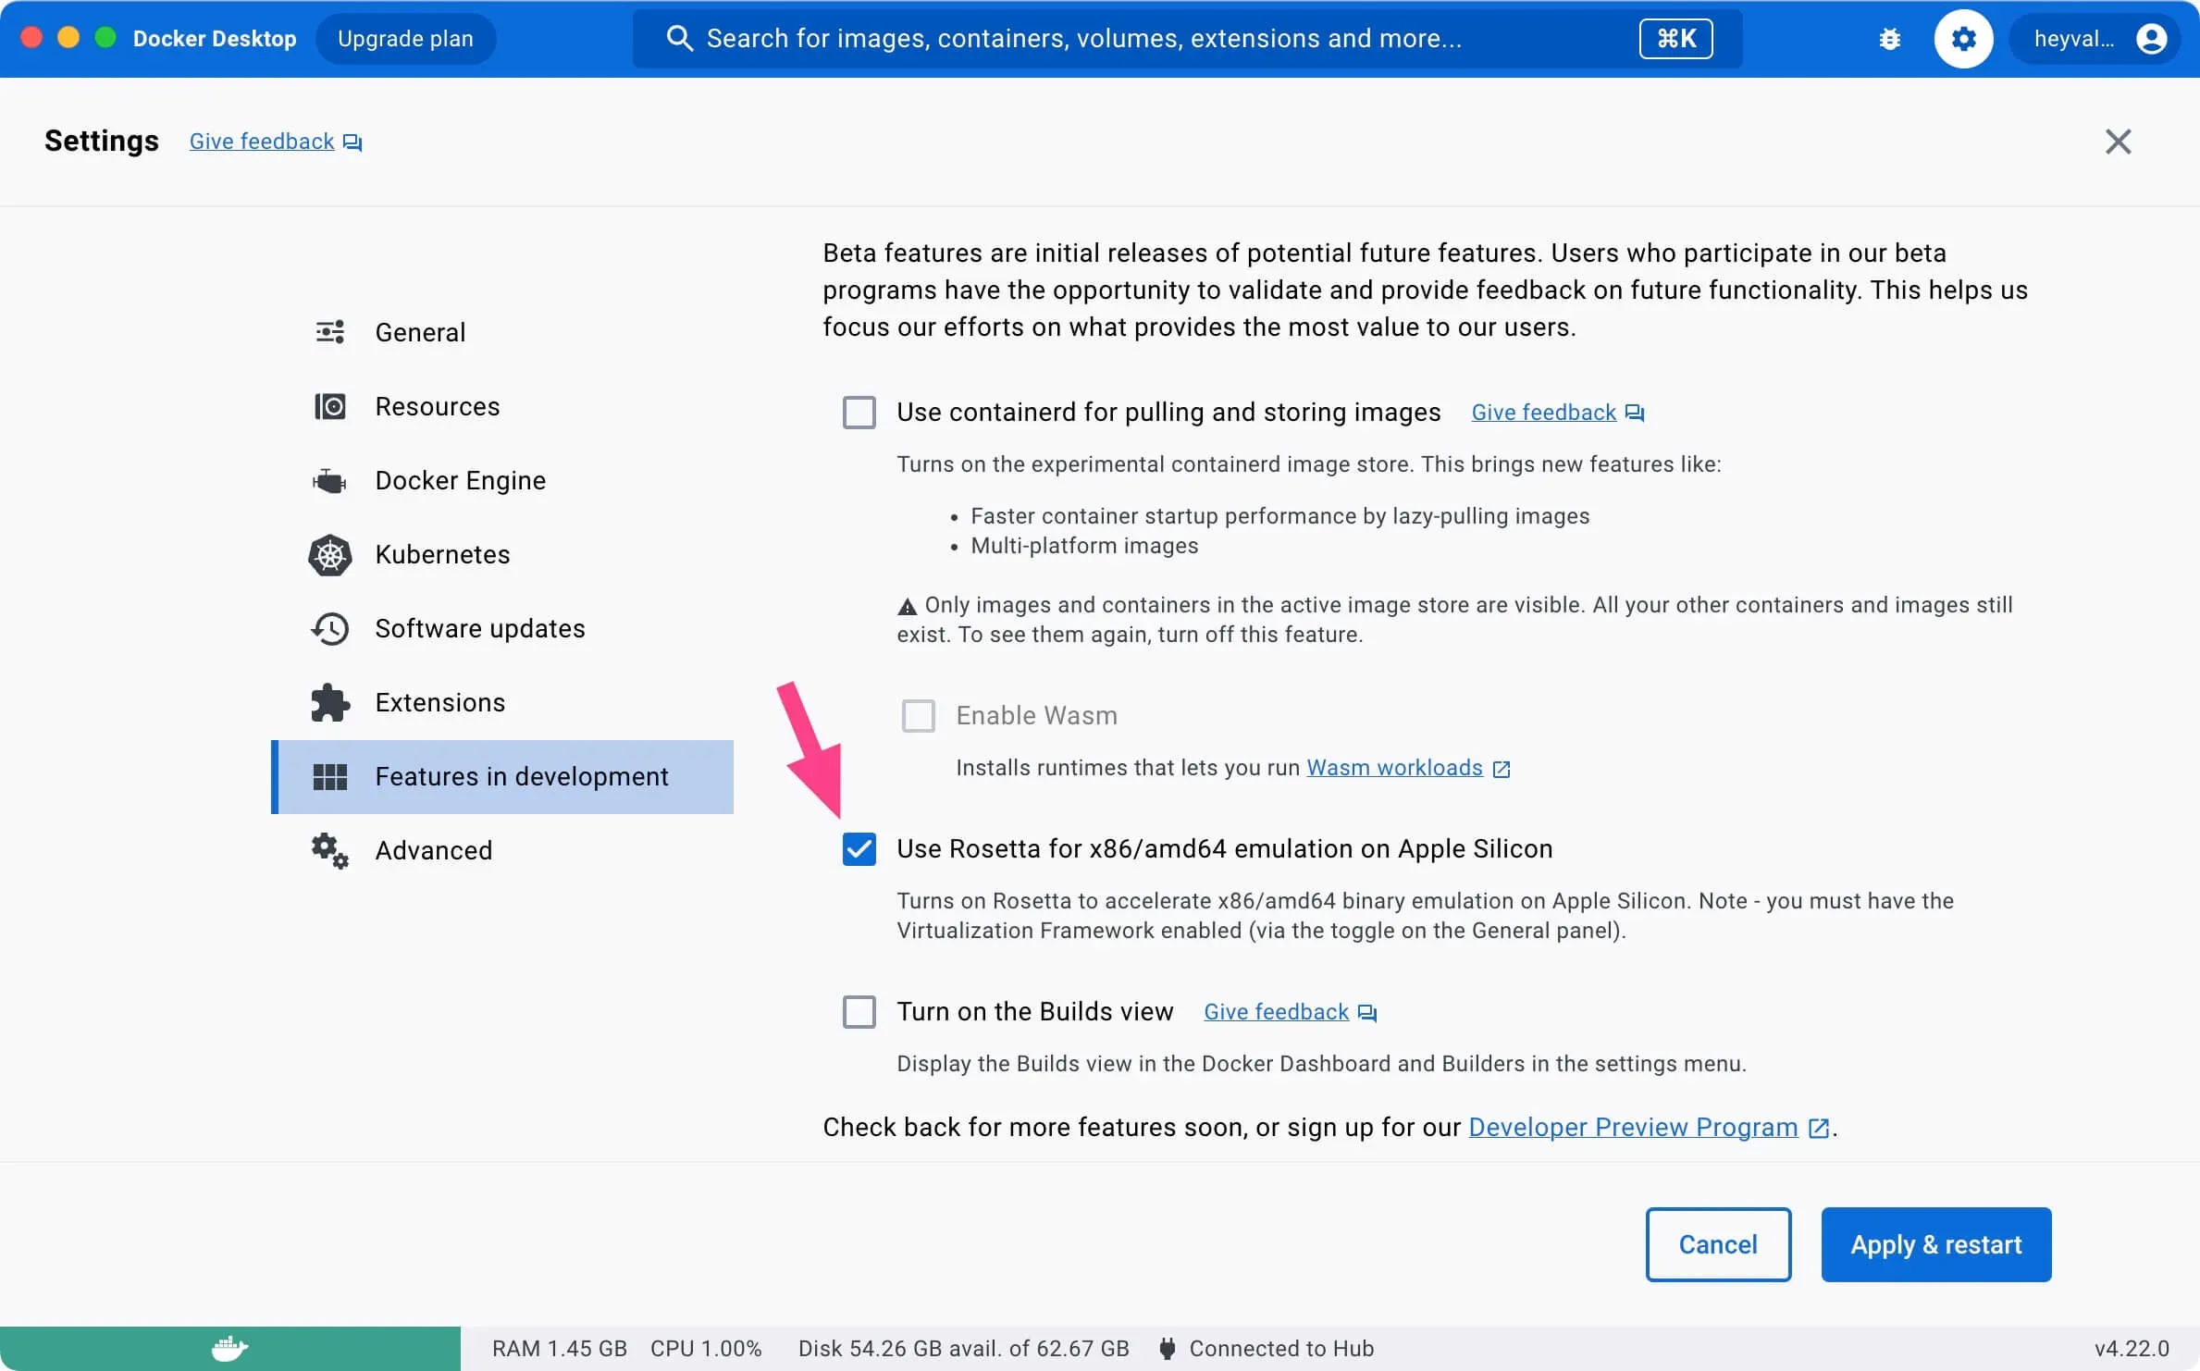Screen dimensions: 2200x1371
Task: Open the bug troubleshoot icon
Action: 1890,39
